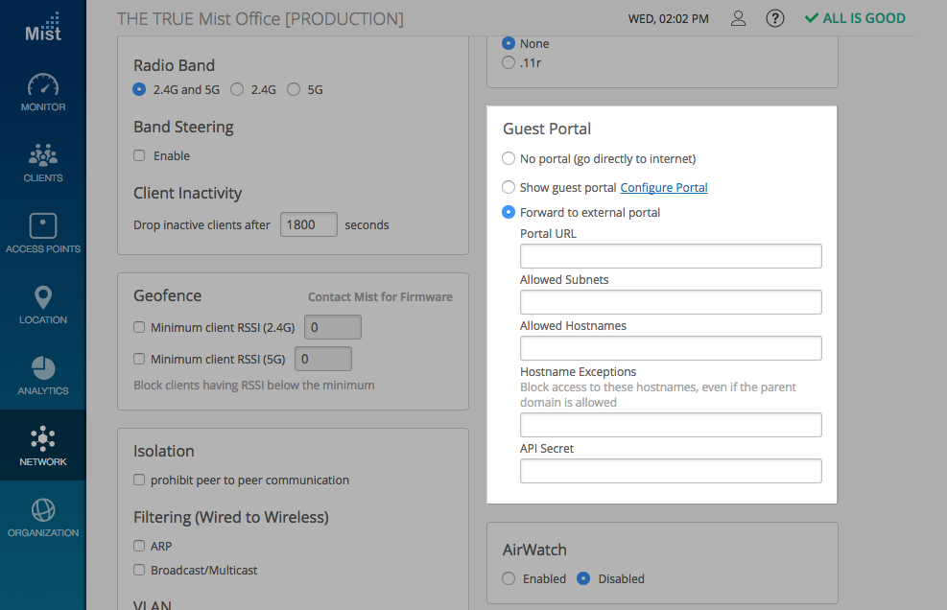Open the Clients people icon
947x610 pixels.
coord(43,155)
